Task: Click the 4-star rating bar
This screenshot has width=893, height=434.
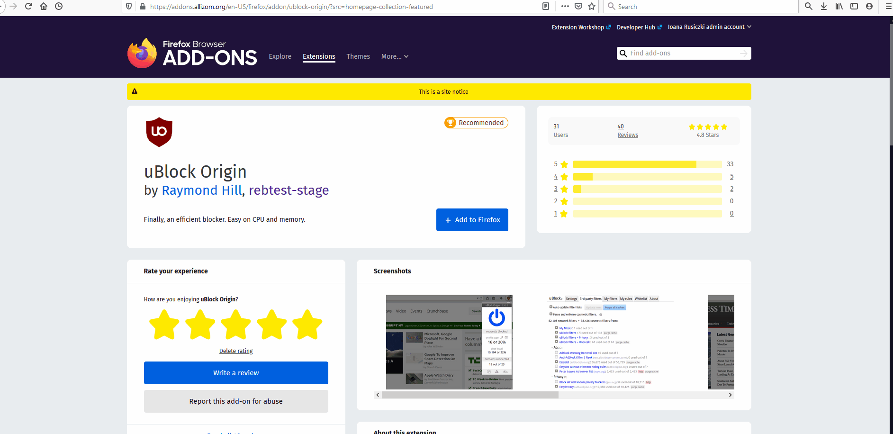Action: (x=647, y=177)
